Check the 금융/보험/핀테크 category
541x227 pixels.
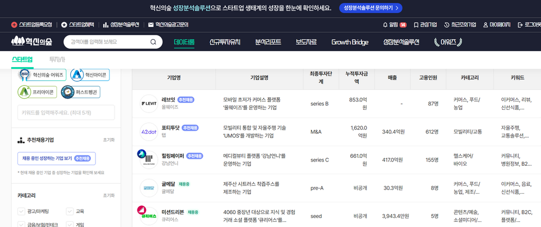click(x=21, y=224)
